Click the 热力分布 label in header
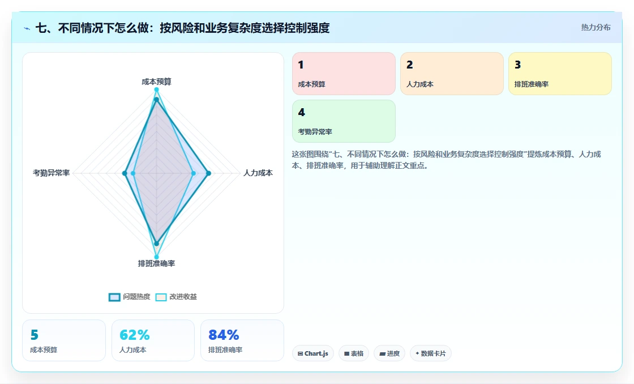Image resolution: width=634 pixels, height=384 pixels. [x=596, y=28]
